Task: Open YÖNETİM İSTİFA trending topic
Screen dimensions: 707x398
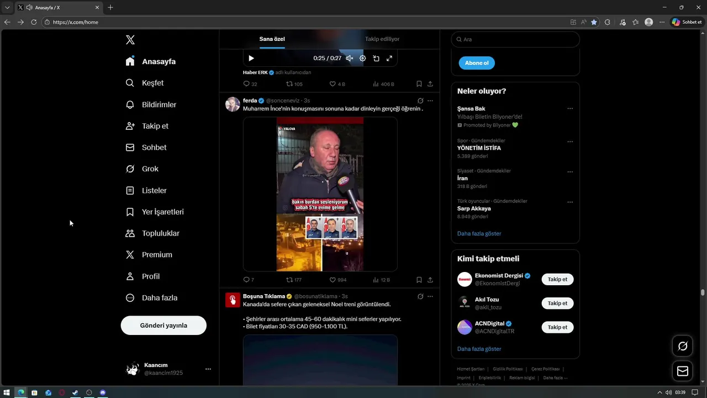Action: click(x=479, y=148)
